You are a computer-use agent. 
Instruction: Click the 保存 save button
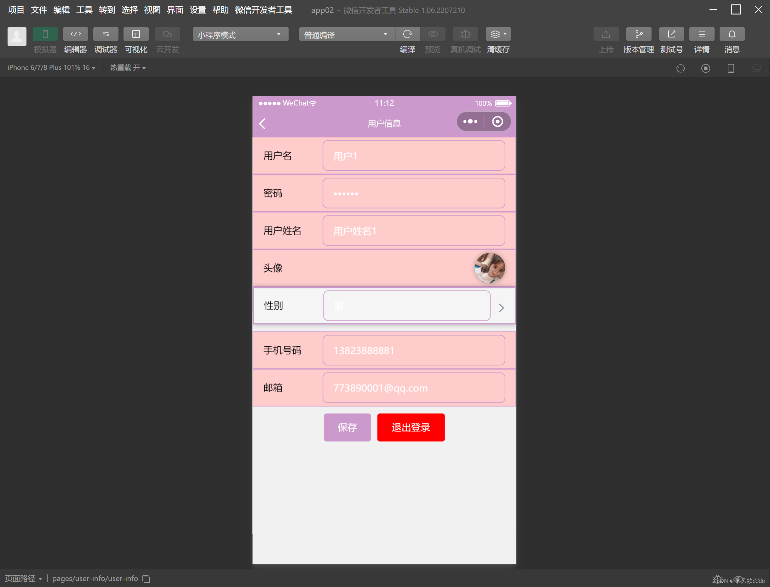(347, 427)
